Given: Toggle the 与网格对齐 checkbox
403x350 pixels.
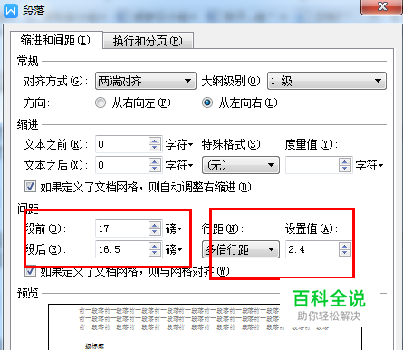Looking at the screenshot, I should point(30,271).
